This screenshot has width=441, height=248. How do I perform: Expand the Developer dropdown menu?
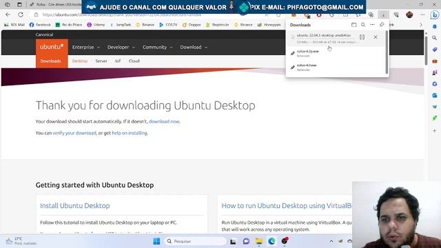click(121, 48)
